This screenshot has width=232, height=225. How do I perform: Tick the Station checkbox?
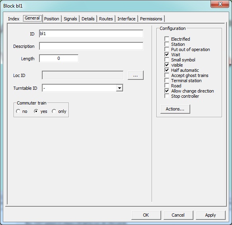[167, 44]
